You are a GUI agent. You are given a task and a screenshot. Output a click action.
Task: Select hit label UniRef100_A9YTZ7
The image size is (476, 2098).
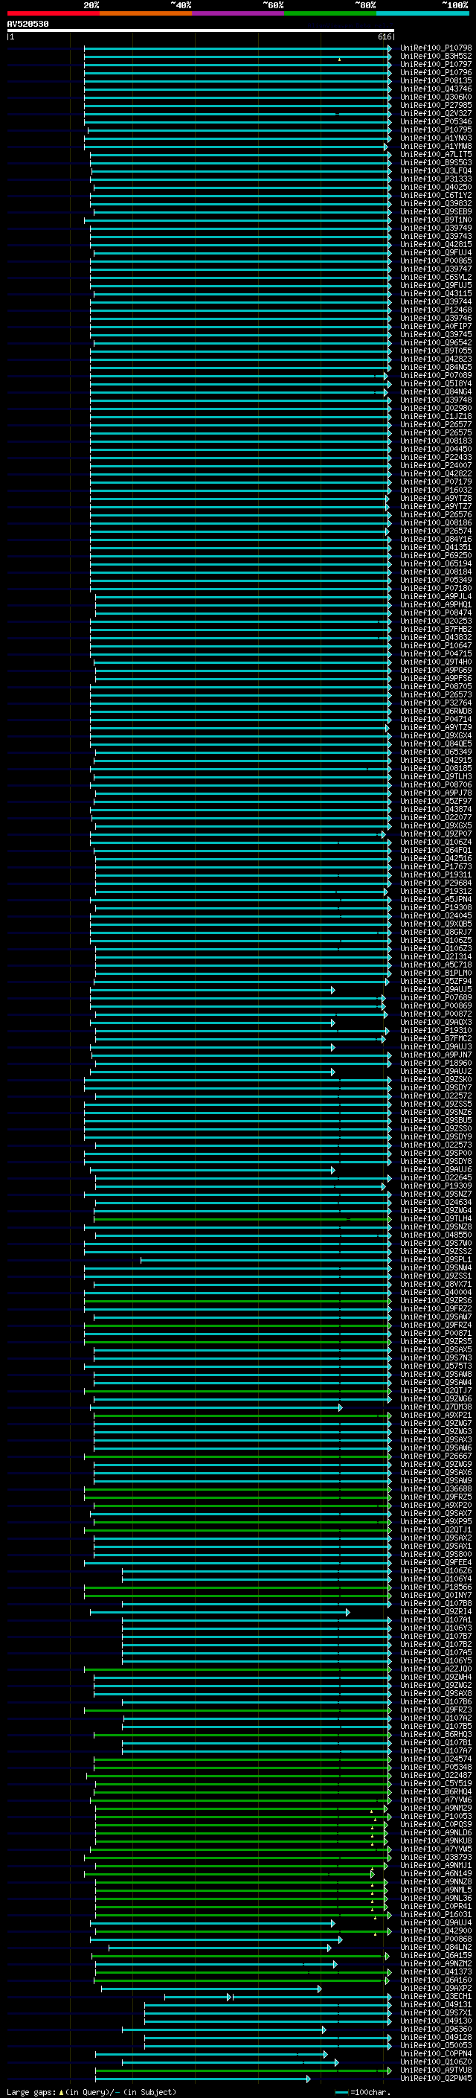435,507
